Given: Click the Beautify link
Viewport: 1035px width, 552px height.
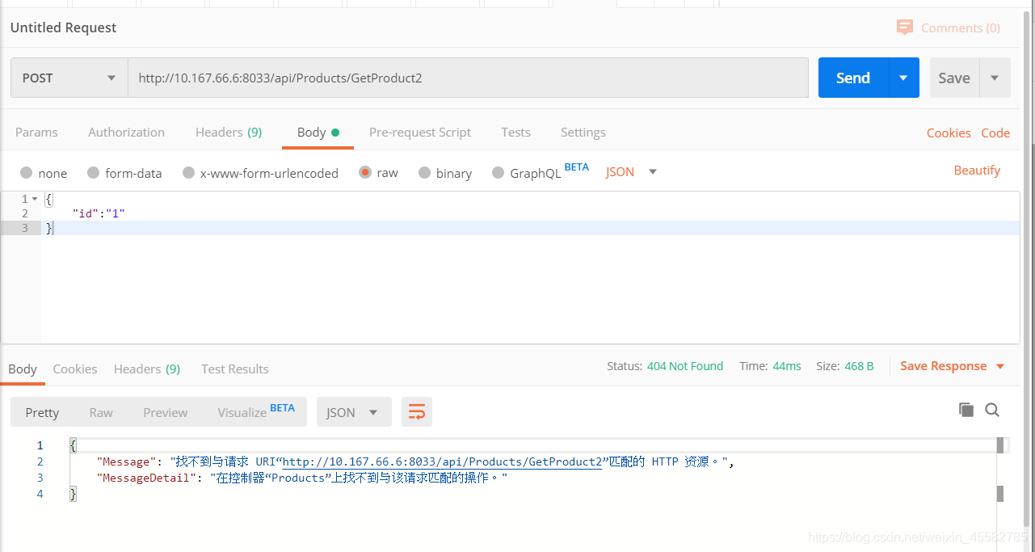Looking at the screenshot, I should coord(977,171).
